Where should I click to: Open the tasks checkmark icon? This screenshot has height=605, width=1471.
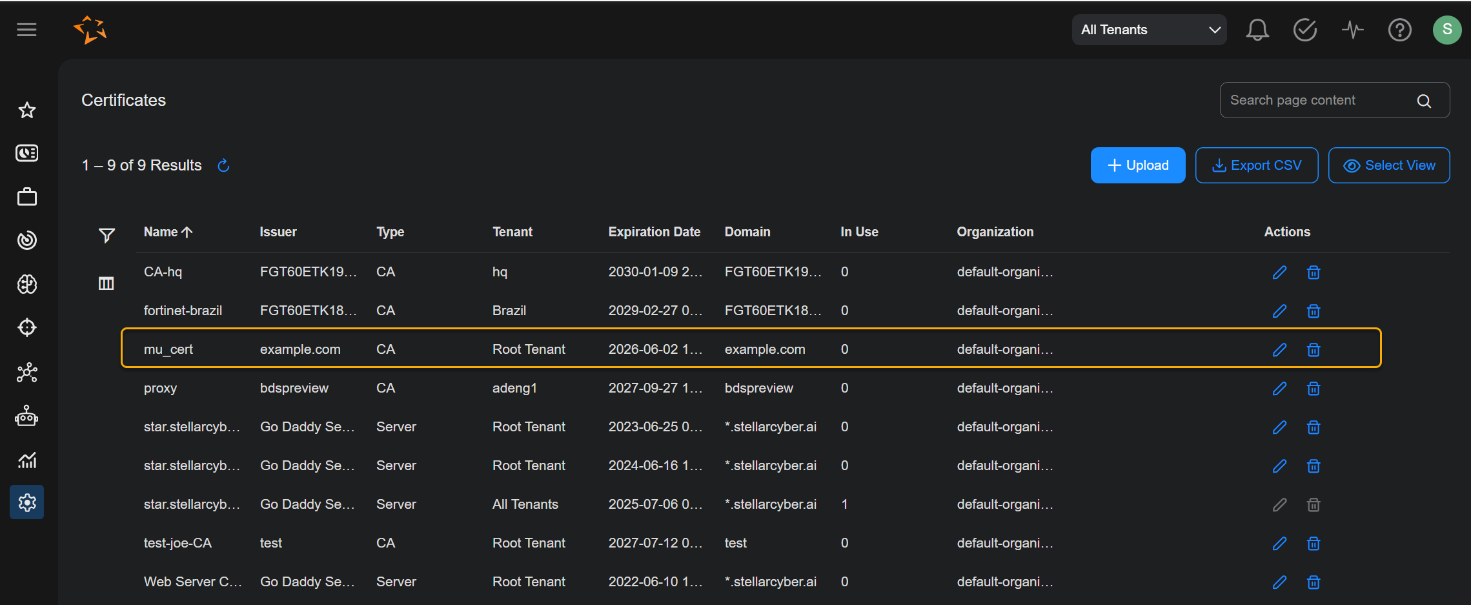coord(1304,29)
